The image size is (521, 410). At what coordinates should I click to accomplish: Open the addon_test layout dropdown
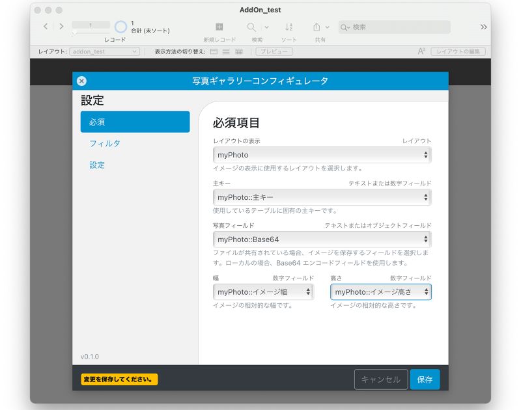coord(104,51)
